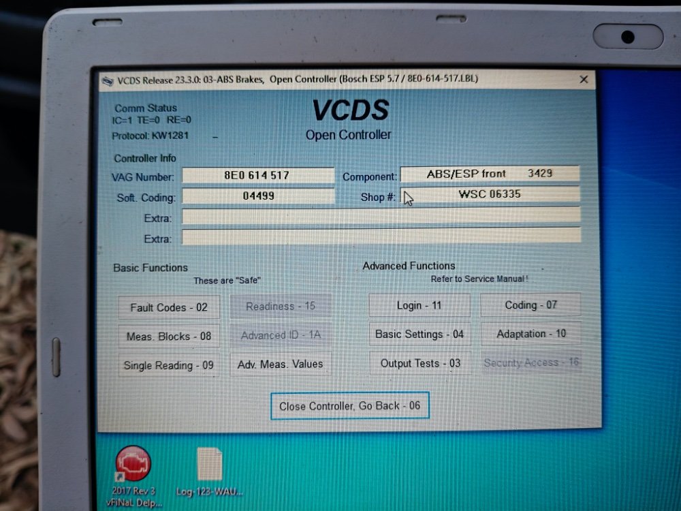Image resolution: width=681 pixels, height=511 pixels.
Task: Click the Shop #: label
Action: [x=378, y=198]
